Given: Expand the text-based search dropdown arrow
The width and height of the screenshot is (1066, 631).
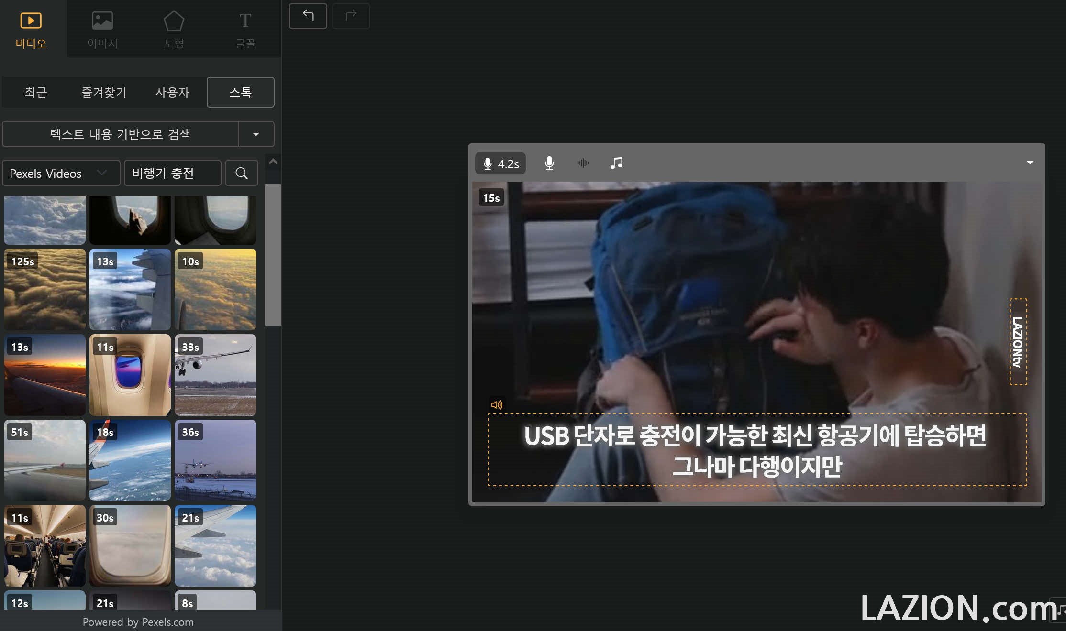Looking at the screenshot, I should (x=256, y=134).
